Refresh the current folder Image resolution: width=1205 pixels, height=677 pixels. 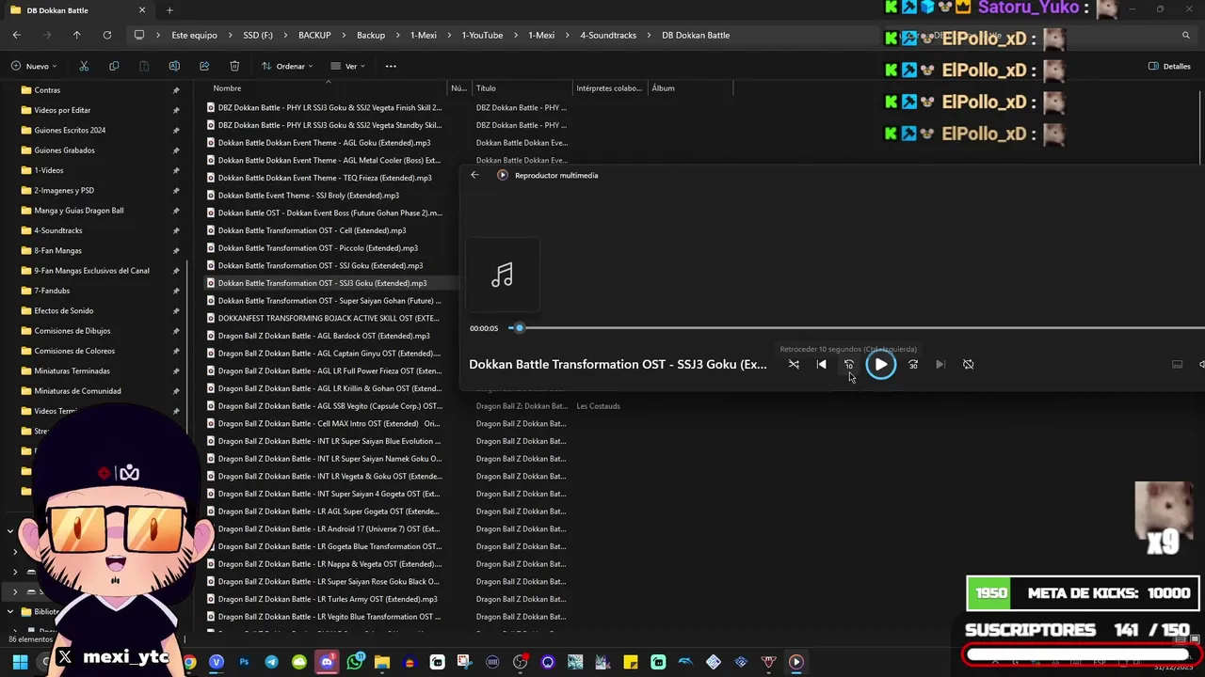[x=106, y=35]
